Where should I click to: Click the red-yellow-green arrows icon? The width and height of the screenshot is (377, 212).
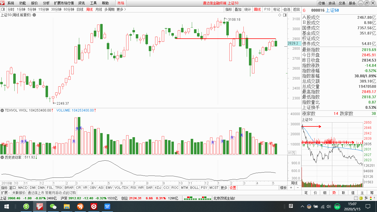(371, 198)
